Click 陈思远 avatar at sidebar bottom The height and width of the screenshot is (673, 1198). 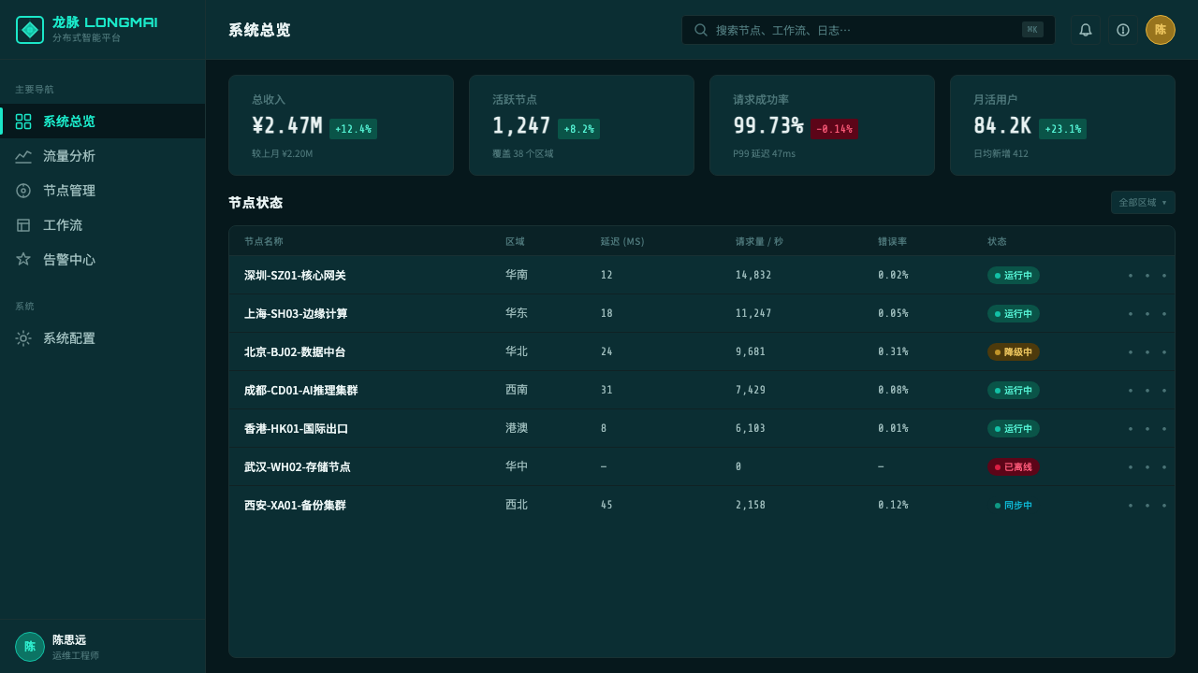click(30, 647)
